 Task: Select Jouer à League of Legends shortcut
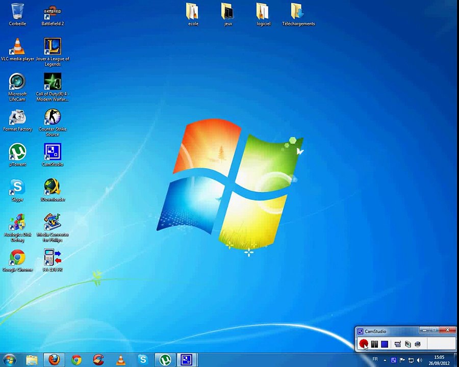coord(53,52)
